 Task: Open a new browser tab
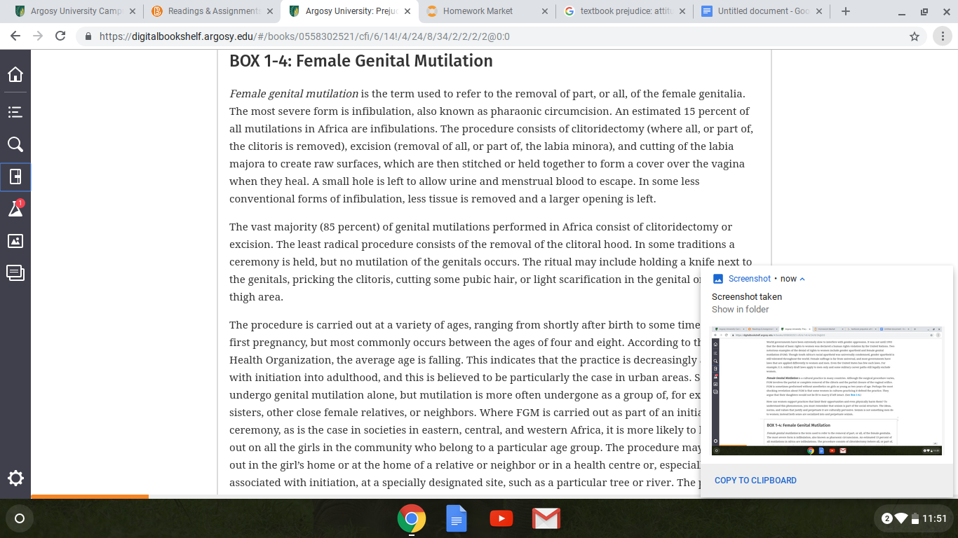(x=846, y=11)
